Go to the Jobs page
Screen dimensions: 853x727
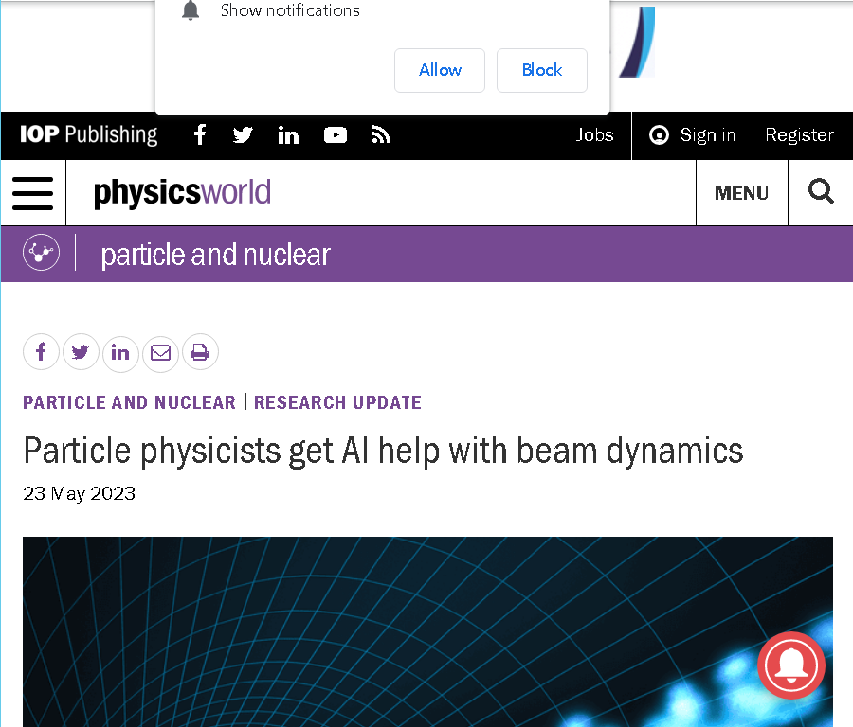tap(594, 134)
